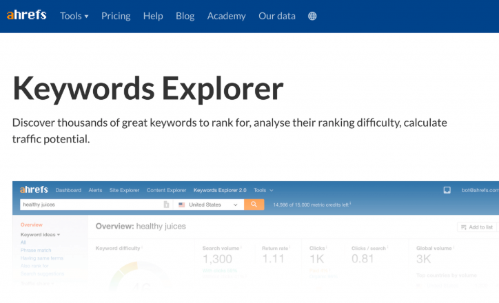Click the Clicks 1K value
The width and height of the screenshot is (499, 303).
pyautogui.click(x=316, y=259)
